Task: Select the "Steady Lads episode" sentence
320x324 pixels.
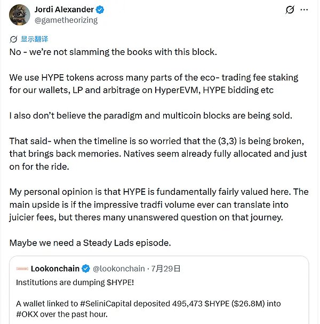Action: (x=90, y=242)
